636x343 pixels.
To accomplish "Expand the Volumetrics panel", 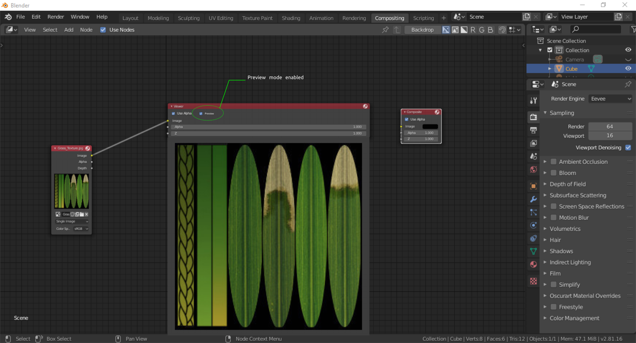I will click(x=545, y=229).
